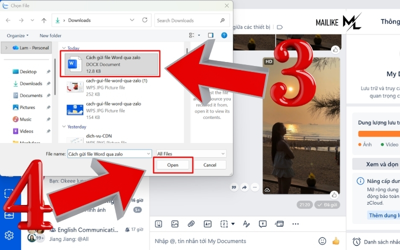The width and height of the screenshot is (400, 250).
Task: Select Downloads in the navigation pane
Action: pos(31,83)
